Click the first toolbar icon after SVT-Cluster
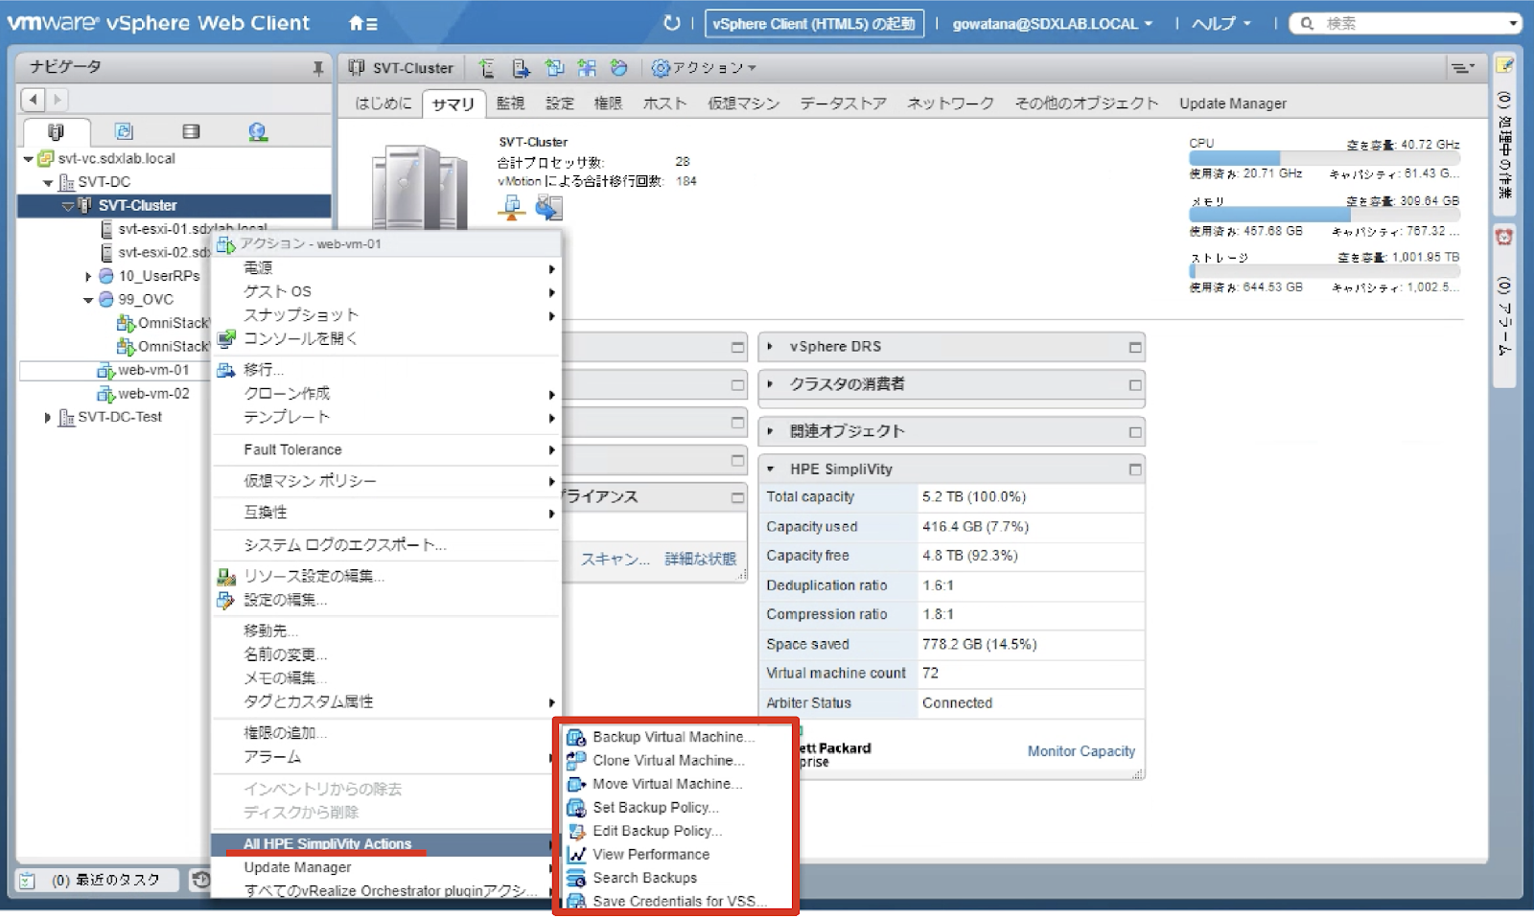1534x918 pixels. click(x=487, y=68)
